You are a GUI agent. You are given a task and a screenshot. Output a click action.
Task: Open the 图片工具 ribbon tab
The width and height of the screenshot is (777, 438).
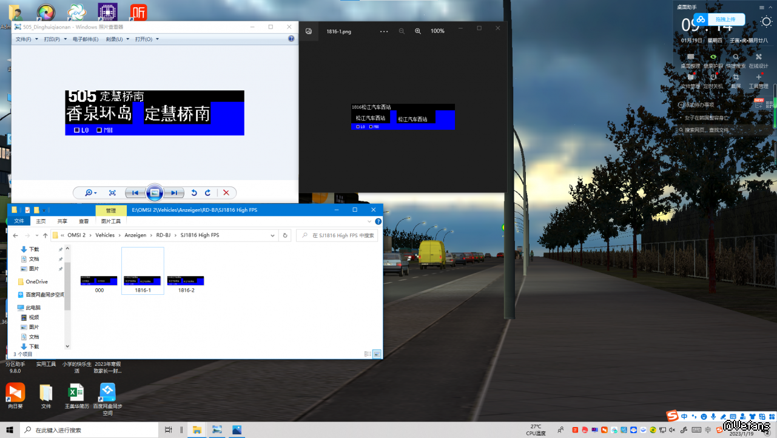click(x=110, y=221)
